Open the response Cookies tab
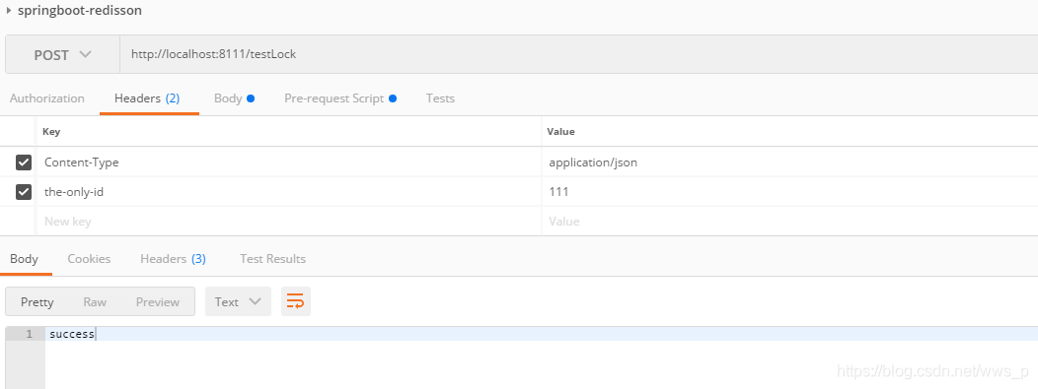The width and height of the screenshot is (1038, 389). 89,259
